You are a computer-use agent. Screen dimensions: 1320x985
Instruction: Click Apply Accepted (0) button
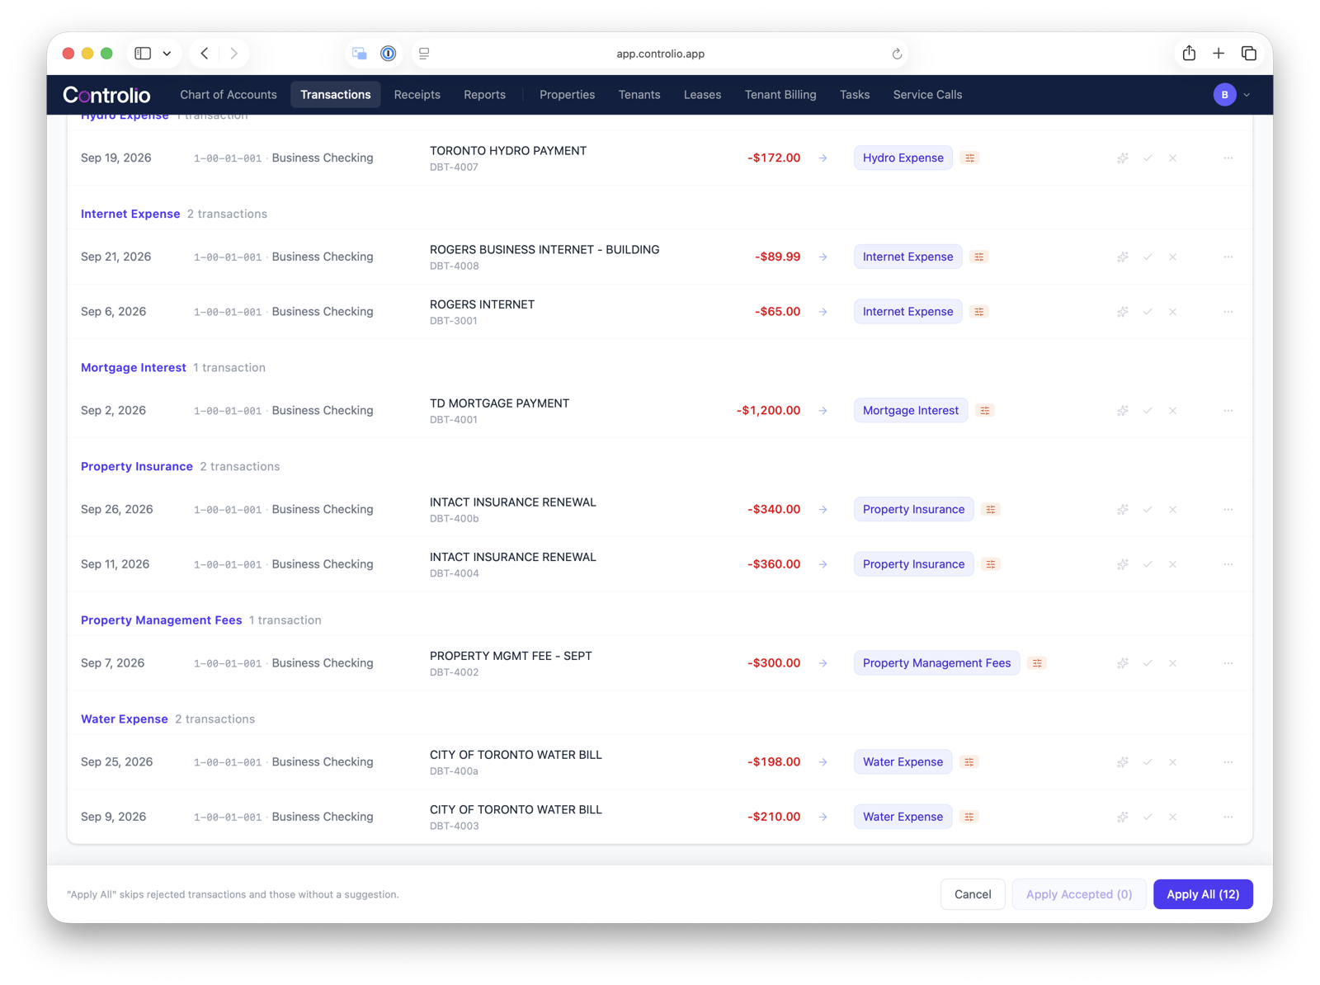pyautogui.click(x=1079, y=894)
